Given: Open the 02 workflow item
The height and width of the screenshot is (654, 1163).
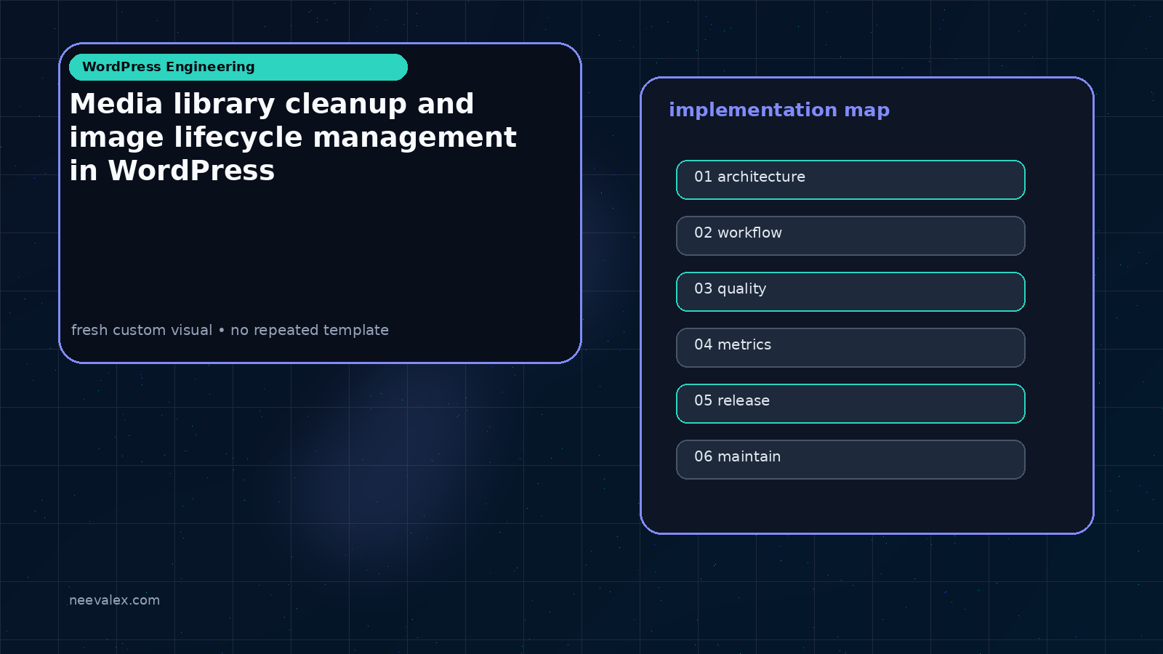Looking at the screenshot, I should tap(850, 235).
